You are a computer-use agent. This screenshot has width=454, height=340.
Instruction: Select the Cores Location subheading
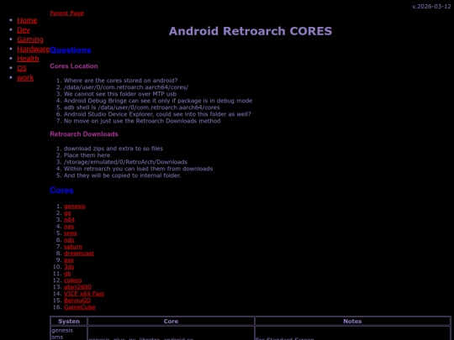(74, 66)
